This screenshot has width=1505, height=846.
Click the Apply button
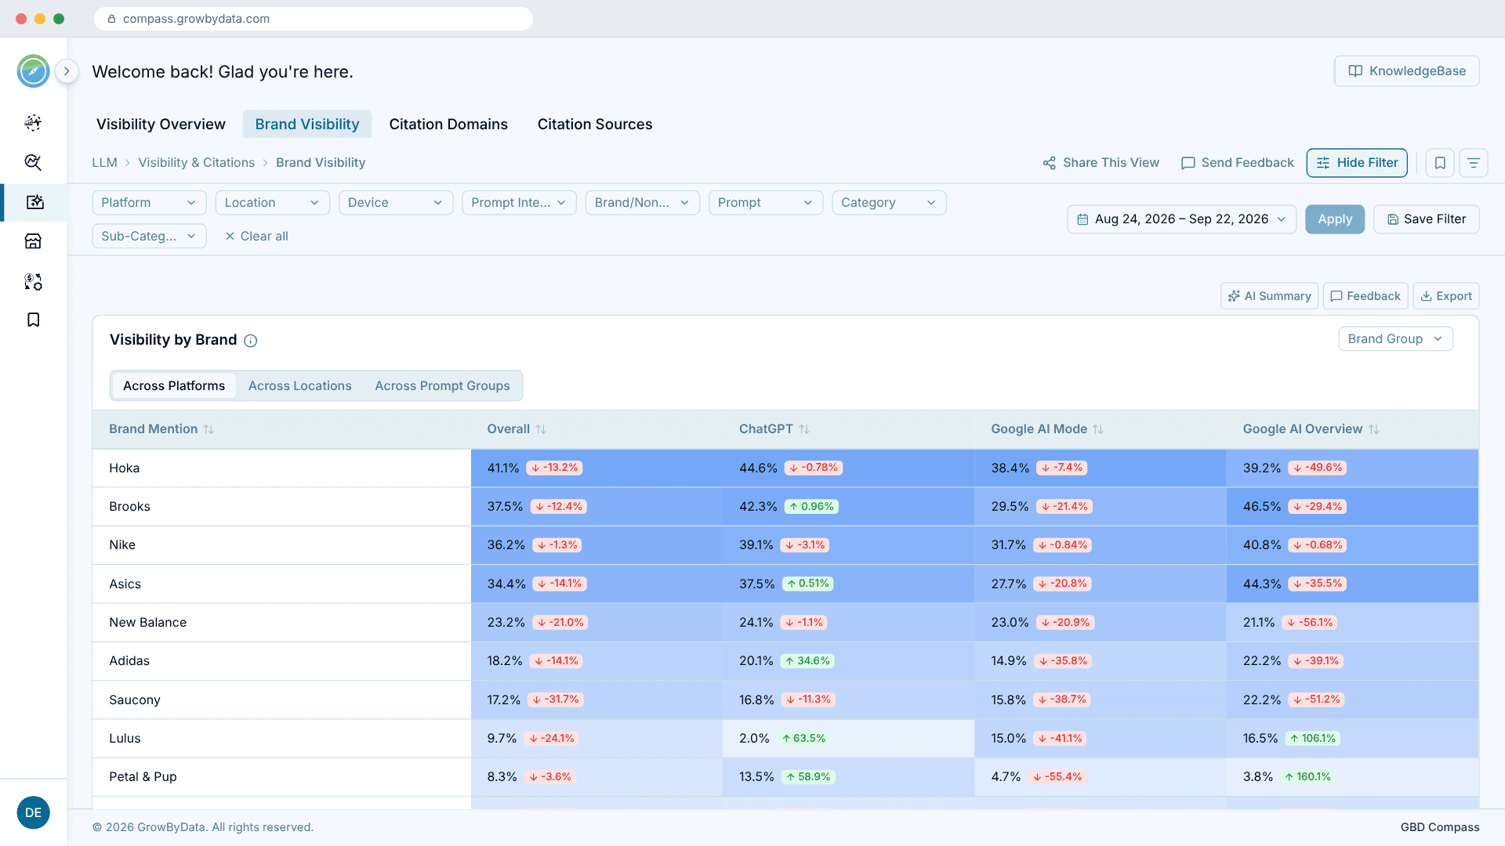pos(1335,219)
